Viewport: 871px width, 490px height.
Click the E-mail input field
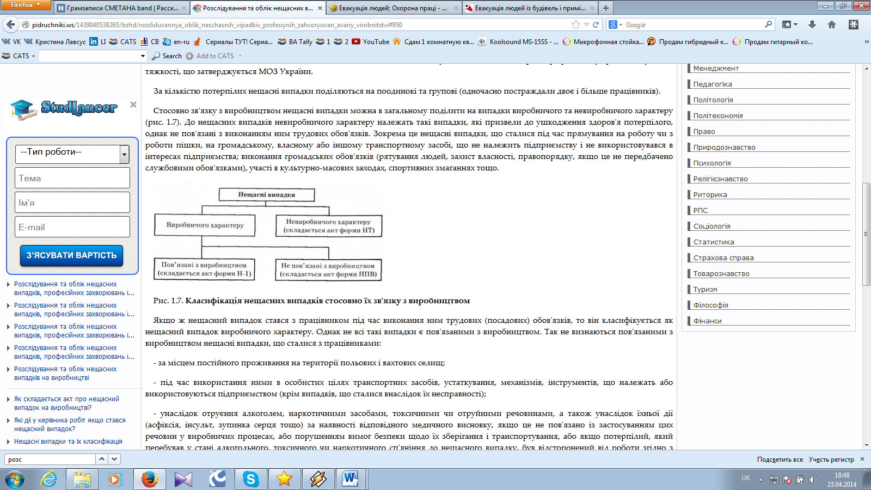(x=72, y=227)
